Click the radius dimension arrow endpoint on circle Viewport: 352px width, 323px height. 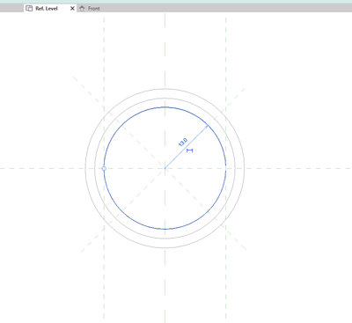coord(208,126)
